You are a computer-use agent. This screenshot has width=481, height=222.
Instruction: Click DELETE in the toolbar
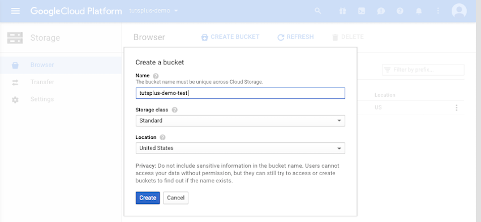[348, 37]
